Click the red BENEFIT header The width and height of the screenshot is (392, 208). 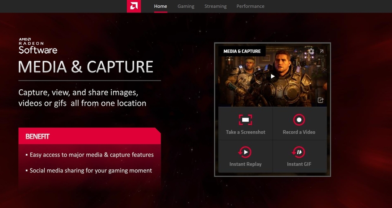tap(89, 136)
